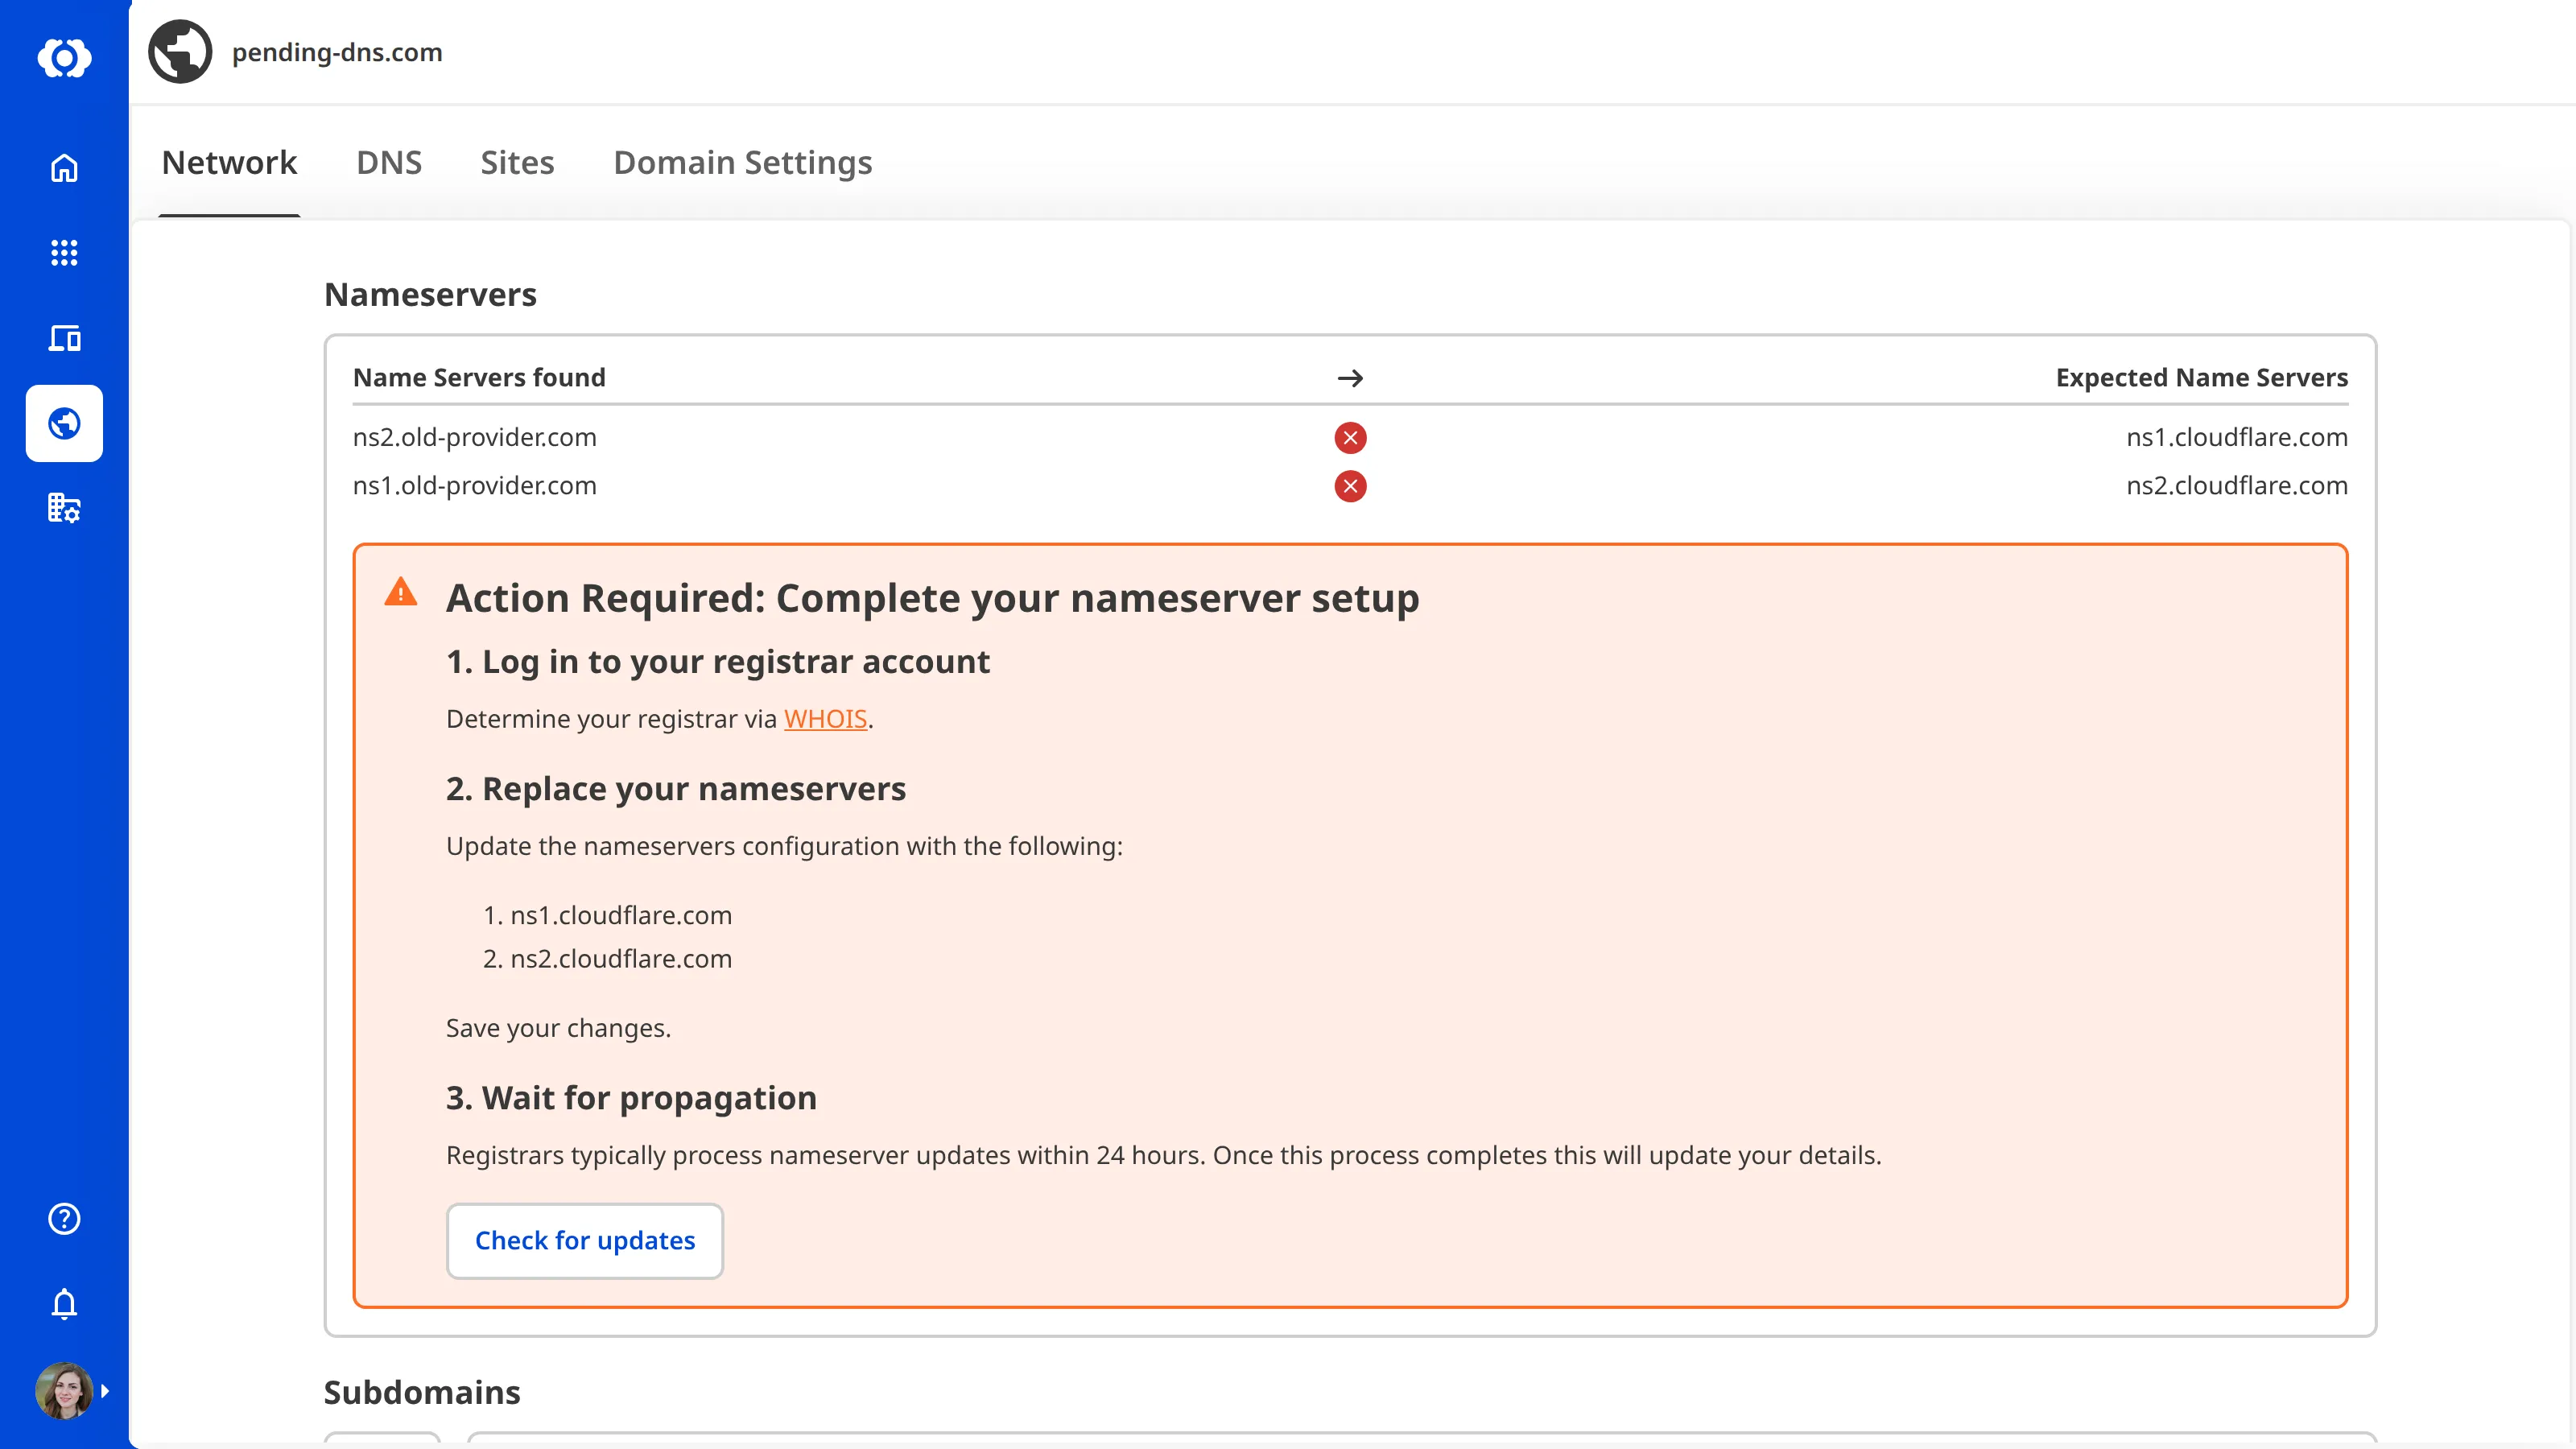Click 'Update the nameservers configuration' instruction text
2576x1449 pixels.
coord(785,846)
